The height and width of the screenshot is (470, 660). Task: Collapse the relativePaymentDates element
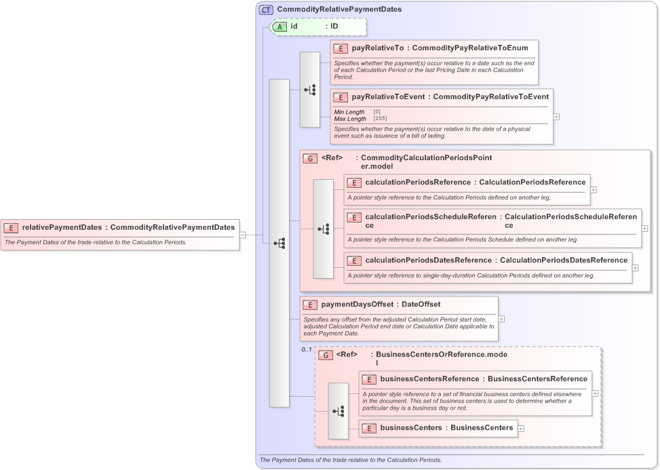pos(242,235)
